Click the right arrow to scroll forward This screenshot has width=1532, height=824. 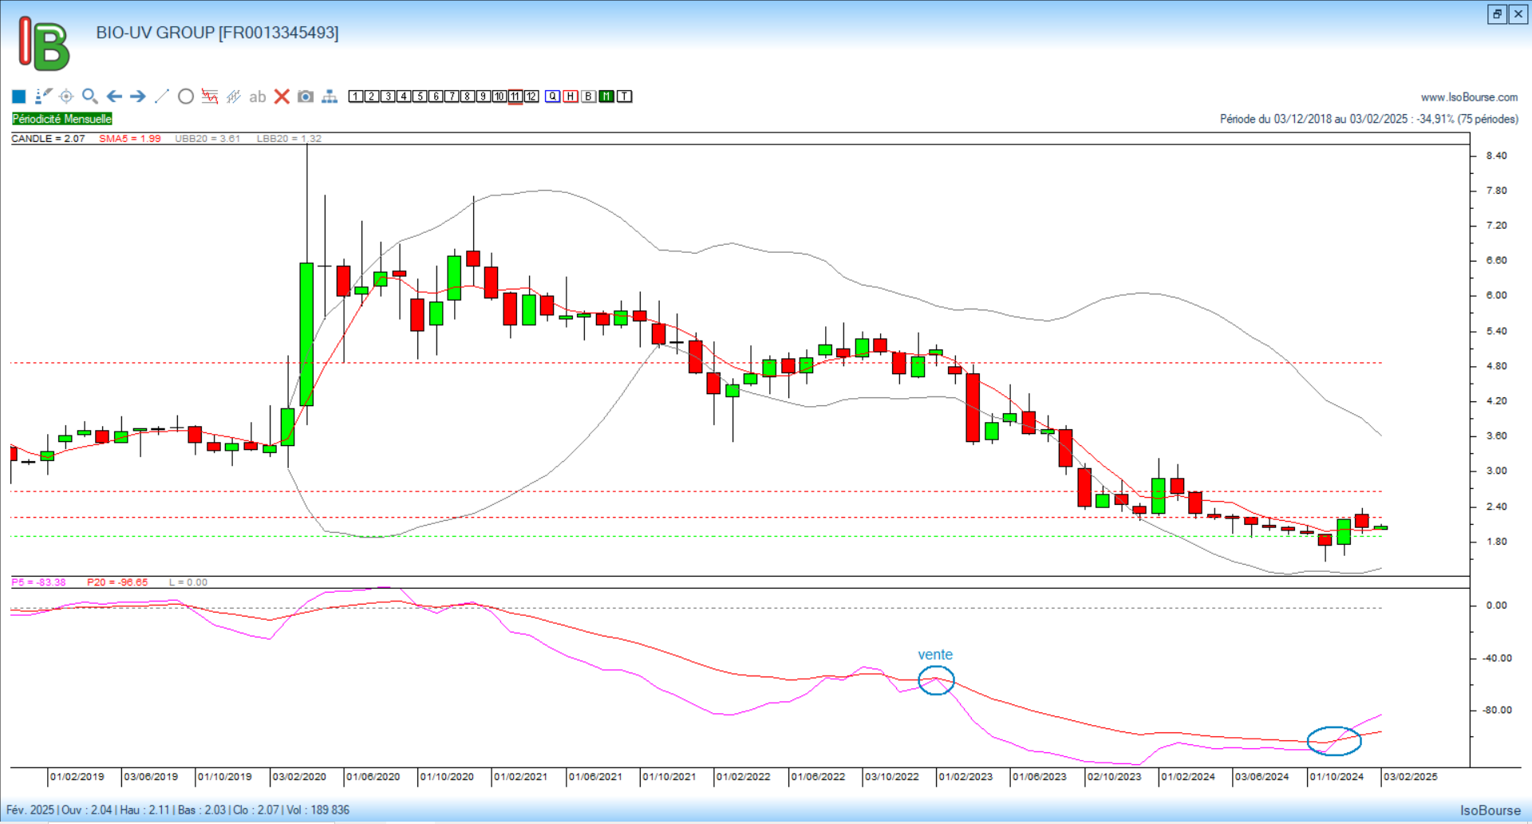tap(138, 97)
